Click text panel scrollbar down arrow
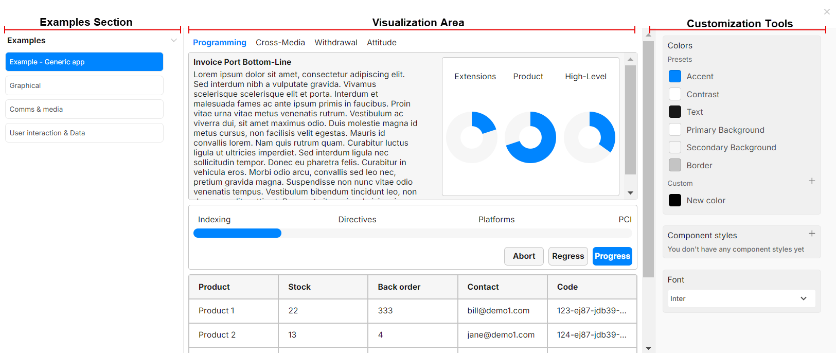 [630, 193]
